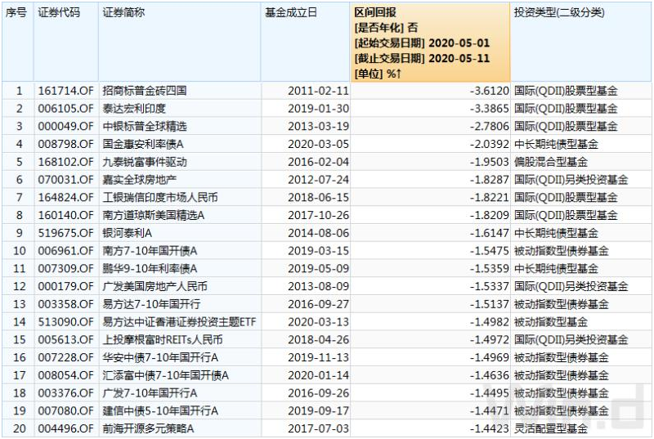Select return value -3.3865
654x439 pixels.
489,109
